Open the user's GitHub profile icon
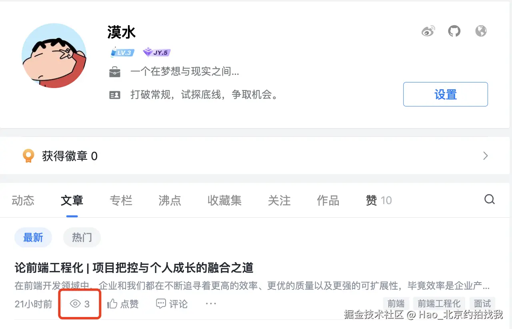Viewport: 512px width, 329px height. [x=454, y=30]
